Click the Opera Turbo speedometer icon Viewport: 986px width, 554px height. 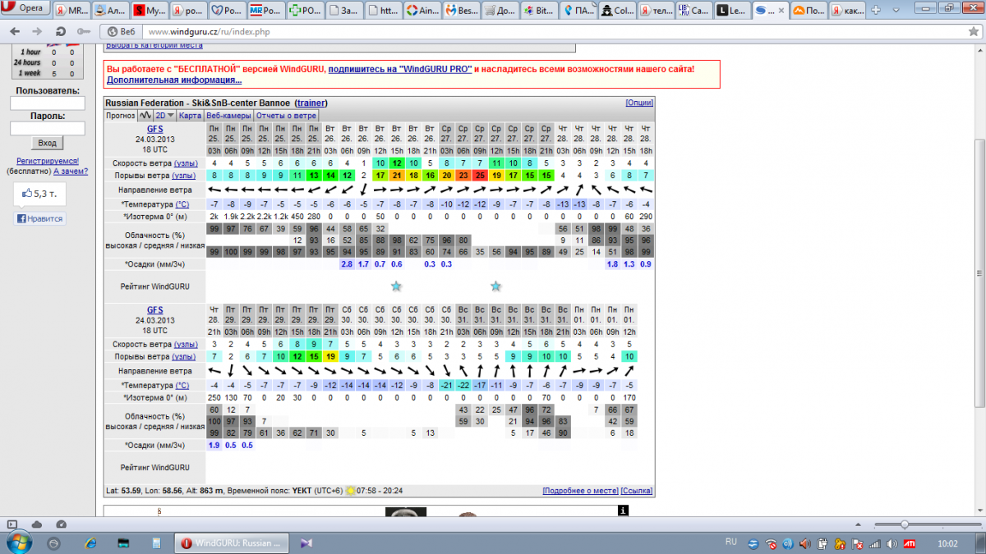click(x=61, y=524)
